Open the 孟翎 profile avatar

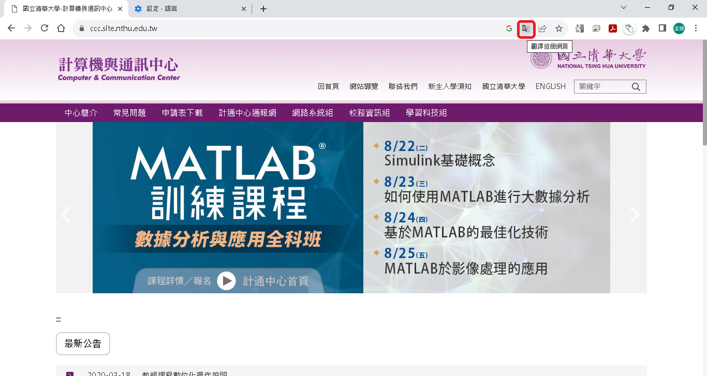click(679, 28)
